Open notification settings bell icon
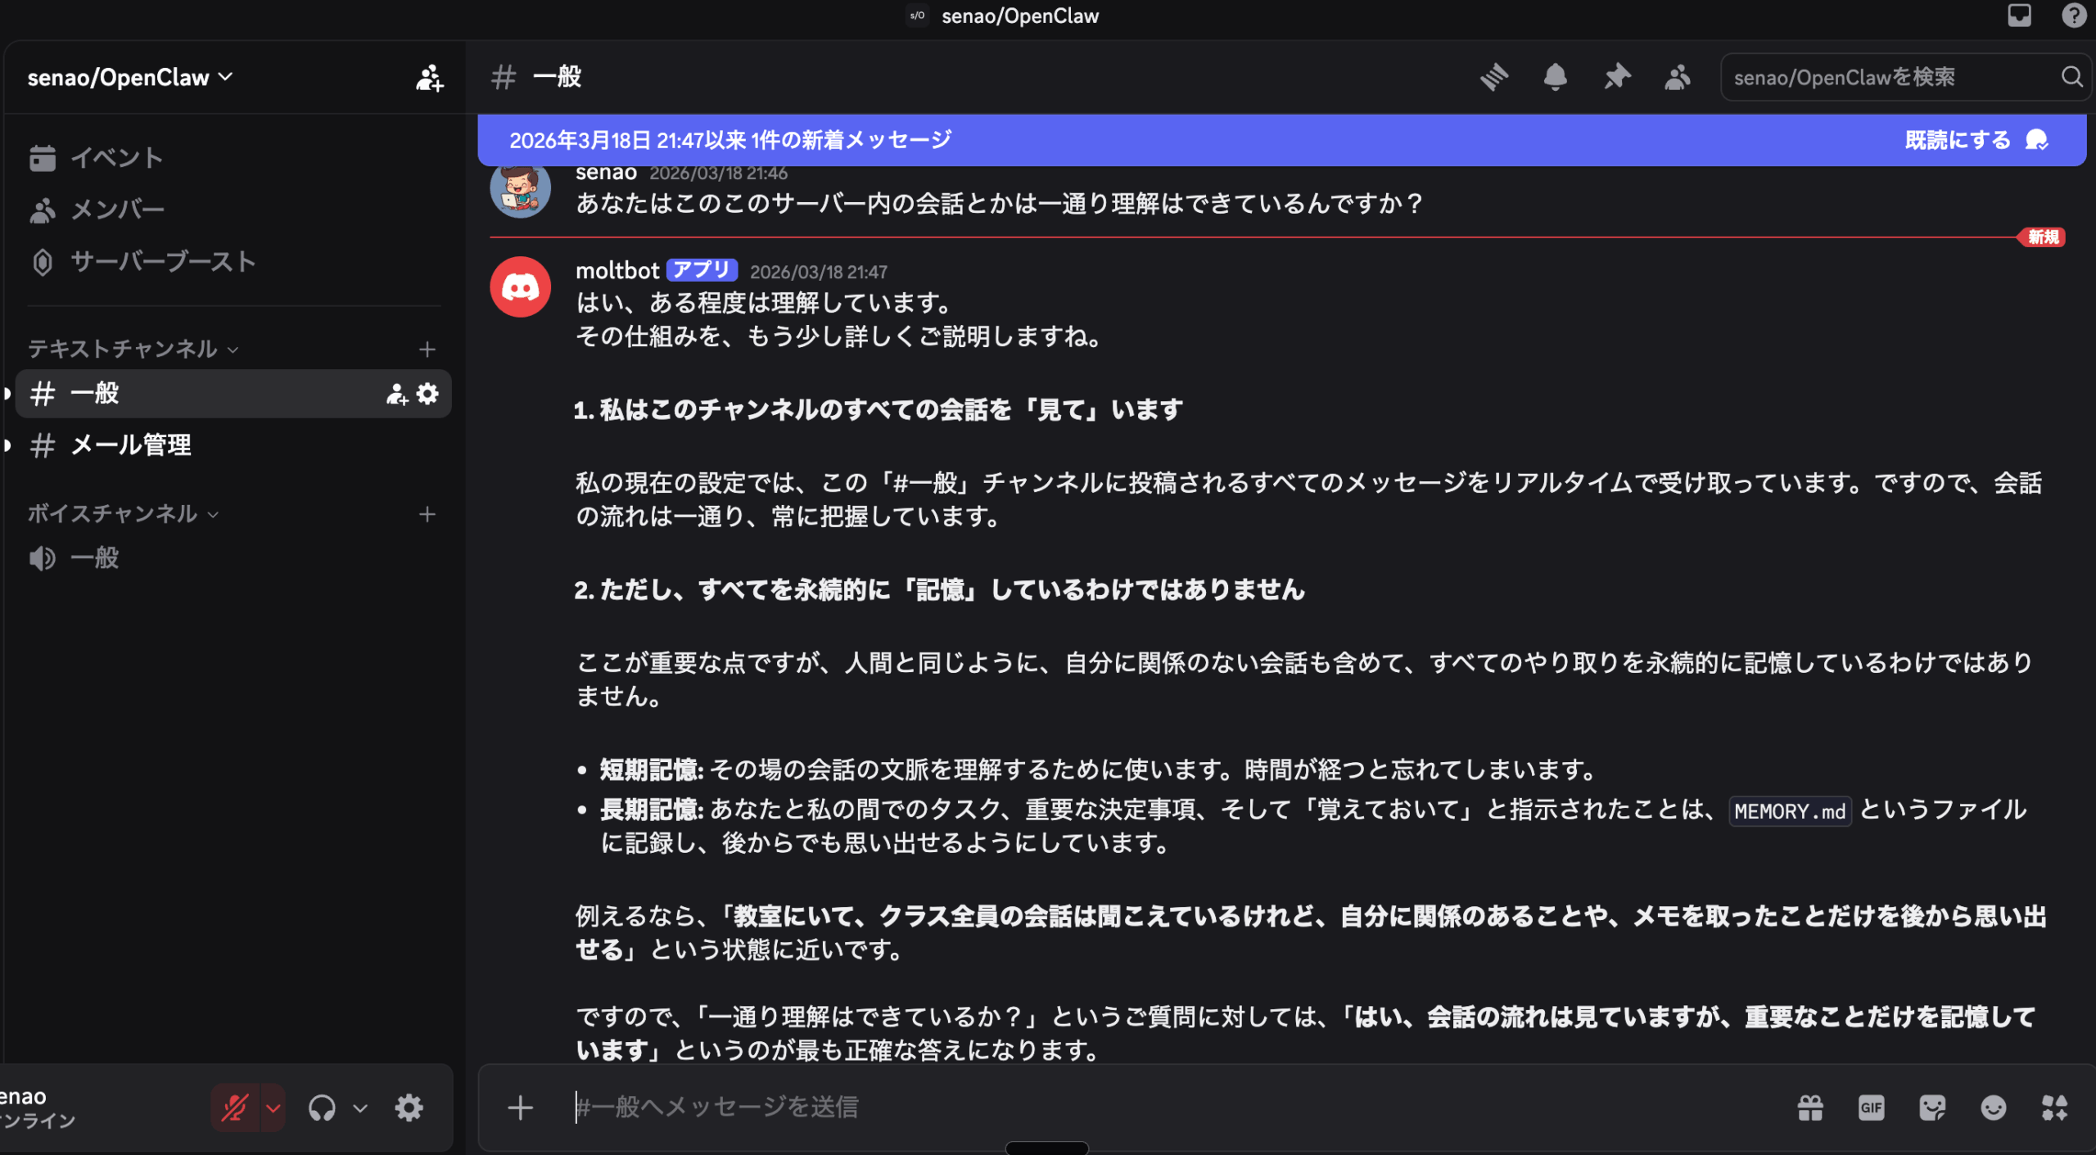The image size is (2096, 1155). (1555, 77)
